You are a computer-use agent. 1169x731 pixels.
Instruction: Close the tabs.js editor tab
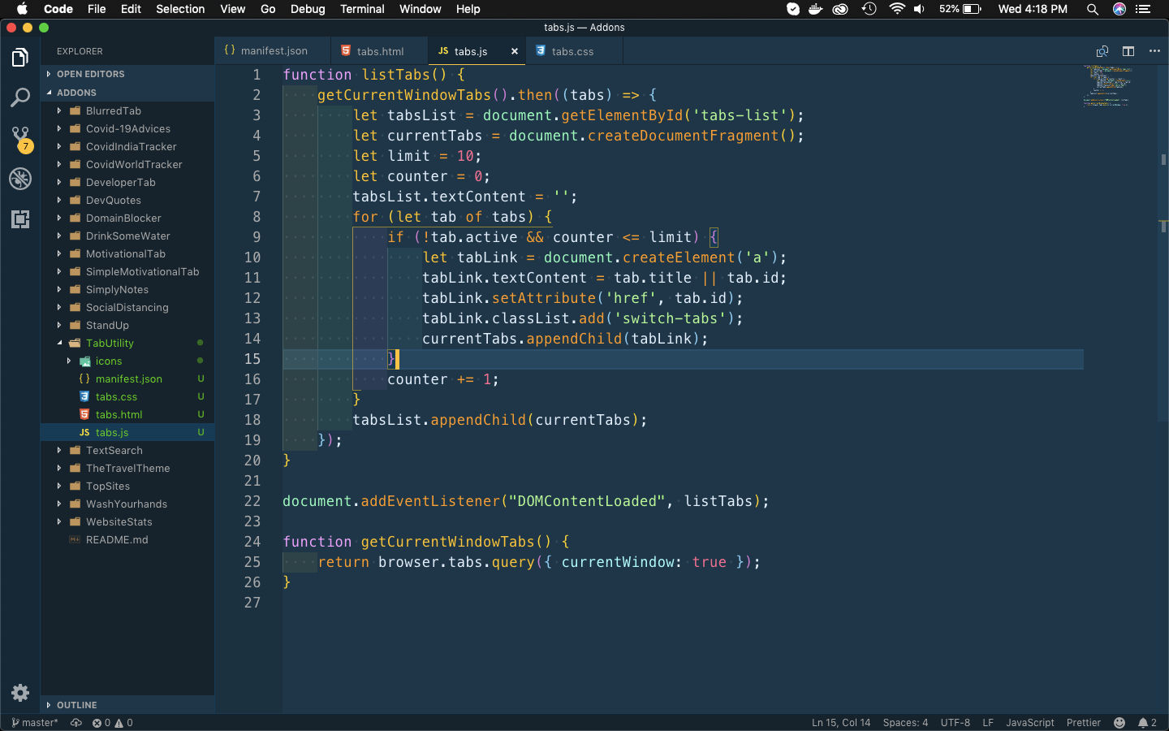click(x=515, y=51)
